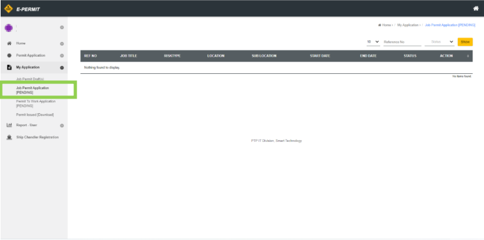484x240 pixels.
Task: Expand the Permit Application submenu
Action: click(62, 56)
